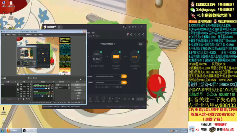
Task: Mute the upper mixer channel speaker icon
Action: [x=49, y=88]
